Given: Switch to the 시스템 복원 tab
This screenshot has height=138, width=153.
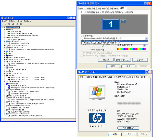Looking at the screenshot, I should coord(121,77).
